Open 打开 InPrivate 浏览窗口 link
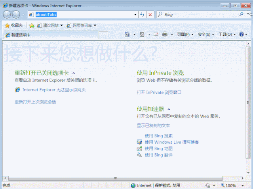This screenshot has width=253, height=189. pyautogui.click(x=159, y=92)
